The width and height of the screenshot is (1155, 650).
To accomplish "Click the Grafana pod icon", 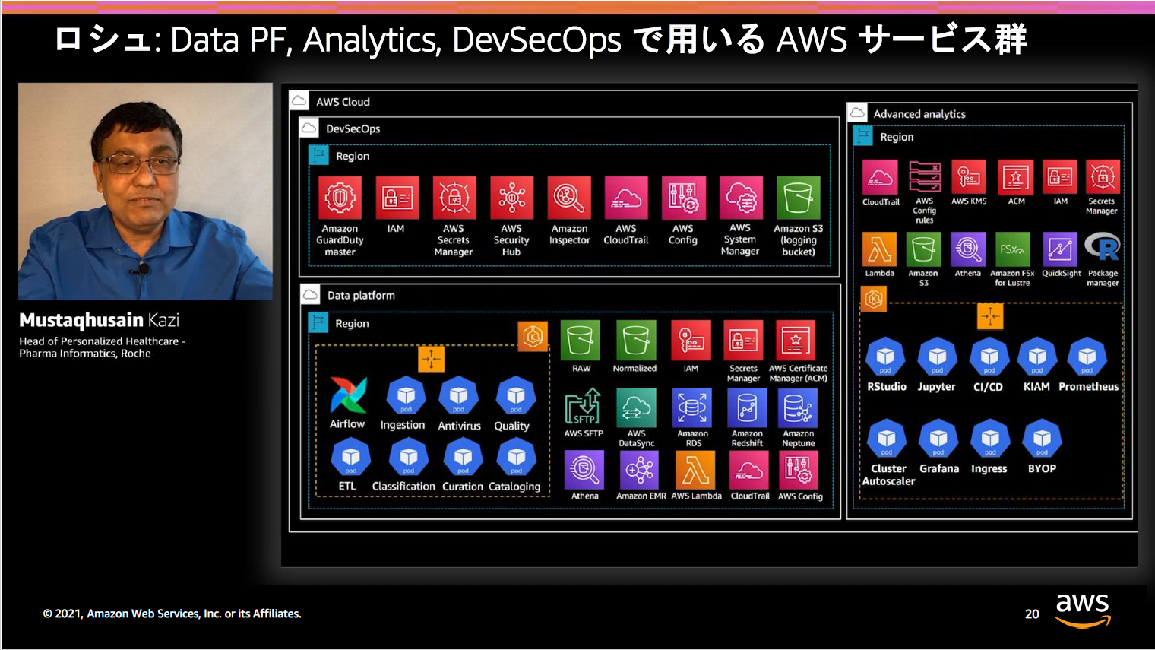I will click(x=938, y=439).
